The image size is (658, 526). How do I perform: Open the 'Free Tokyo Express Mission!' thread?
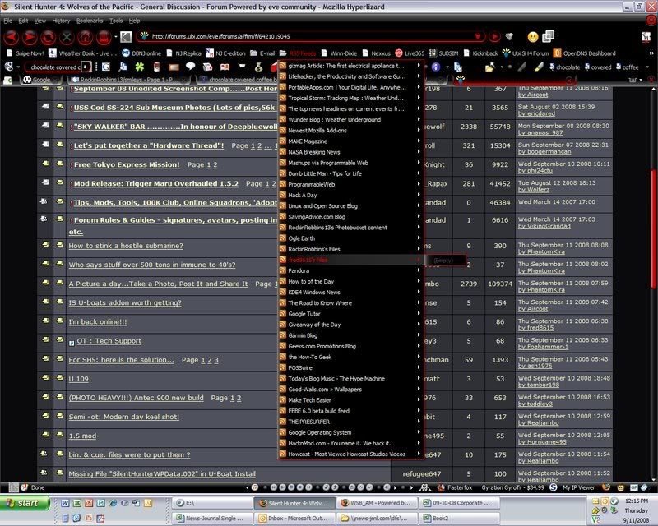127,164
